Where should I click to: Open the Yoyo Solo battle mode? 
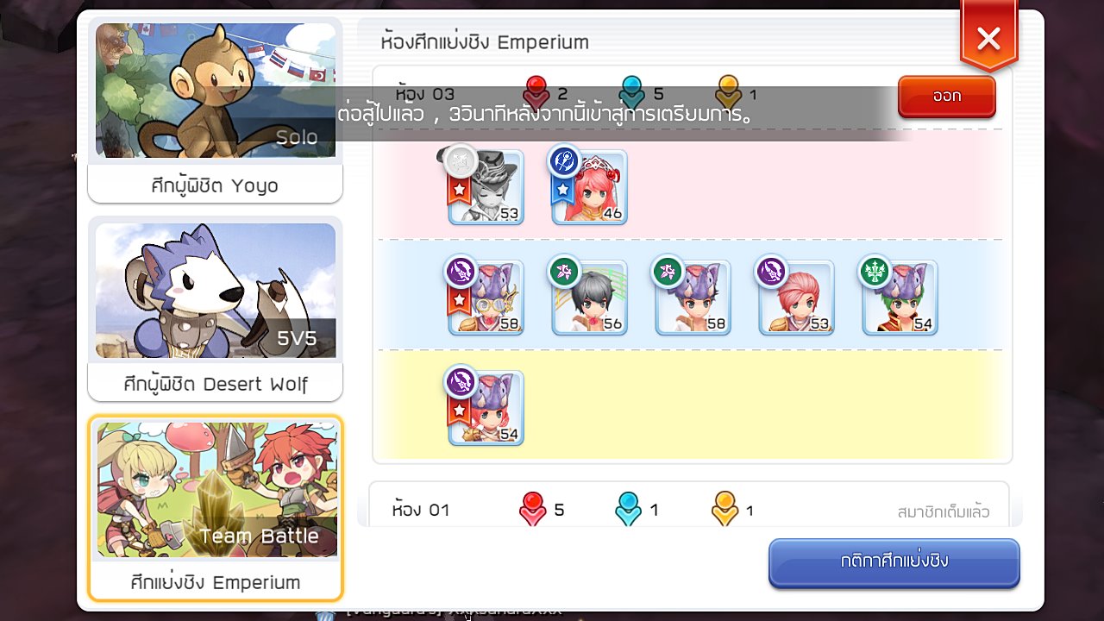point(216,110)
